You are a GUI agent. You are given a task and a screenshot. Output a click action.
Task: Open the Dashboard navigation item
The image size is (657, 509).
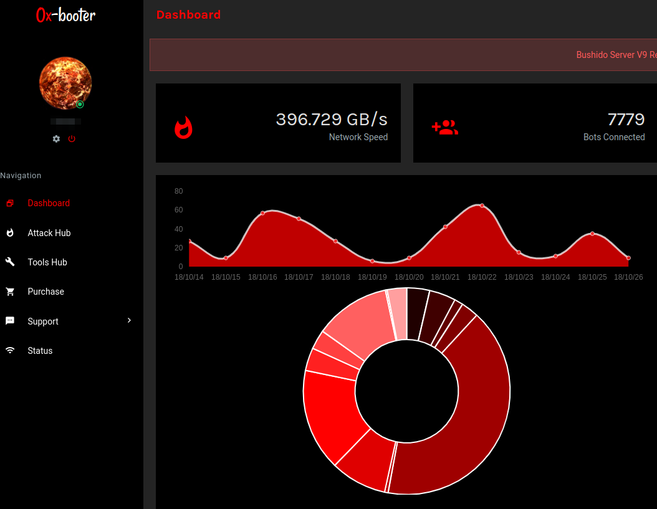click(49, 203)
